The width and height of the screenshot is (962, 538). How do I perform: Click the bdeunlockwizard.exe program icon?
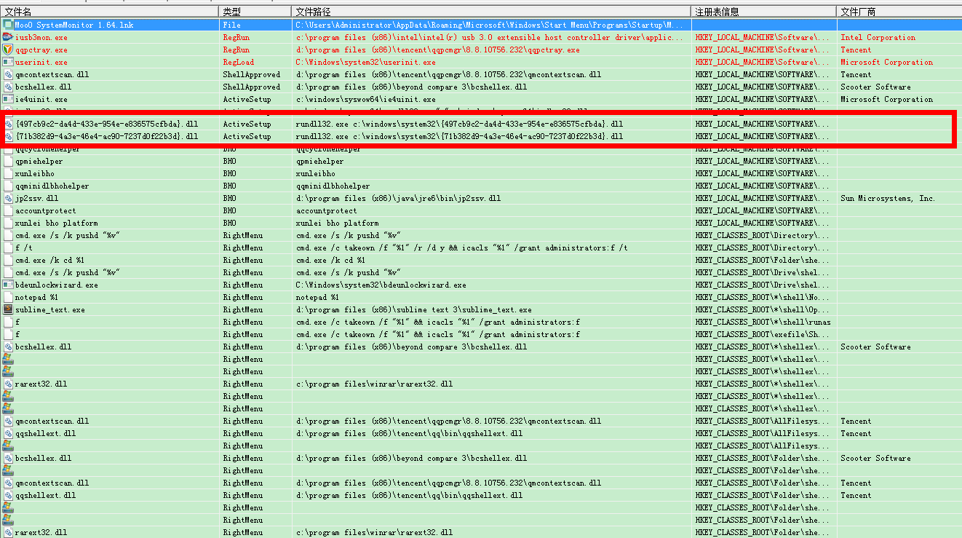tap(8, 285)
